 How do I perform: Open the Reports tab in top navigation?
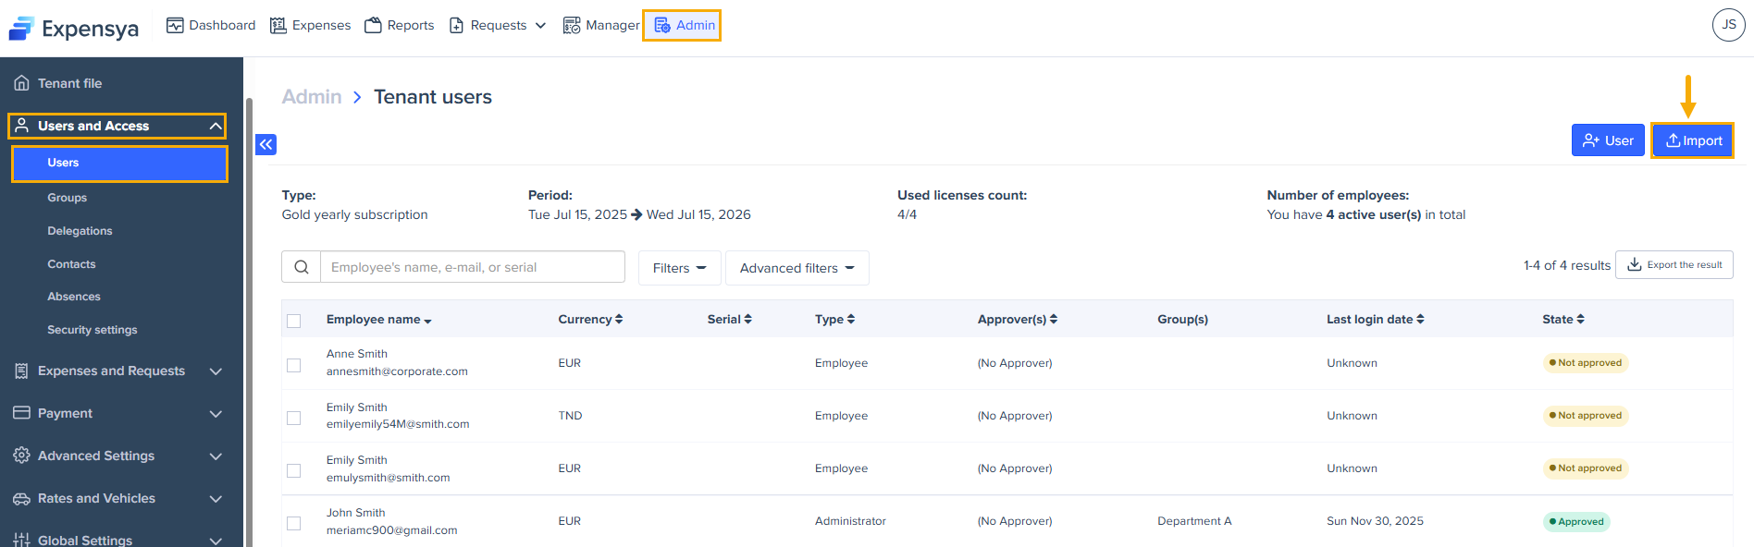click(x=400, y=25)
